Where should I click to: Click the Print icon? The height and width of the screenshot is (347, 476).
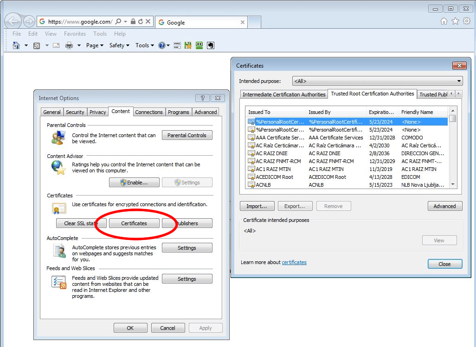pyautogui.click(x=69, y=45)
